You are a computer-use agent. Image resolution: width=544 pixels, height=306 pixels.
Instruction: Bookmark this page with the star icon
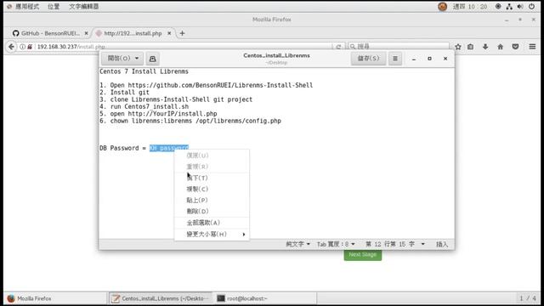(458, 47)
